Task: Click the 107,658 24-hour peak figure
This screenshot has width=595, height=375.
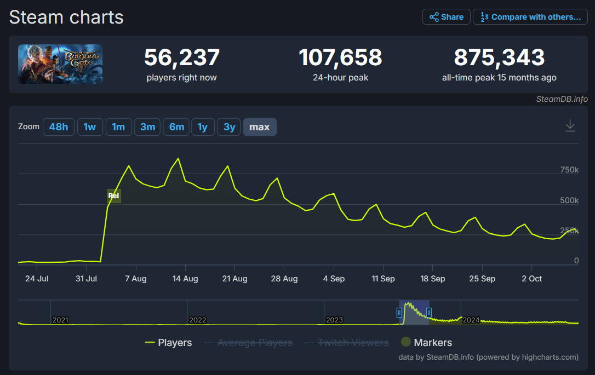Action: tap(340, 57)
